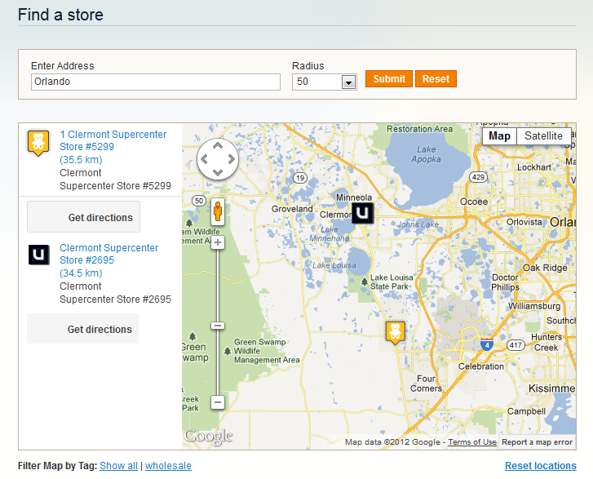
Task: Click the Interstate 4 shield on the map
Action: click(487, 344)
